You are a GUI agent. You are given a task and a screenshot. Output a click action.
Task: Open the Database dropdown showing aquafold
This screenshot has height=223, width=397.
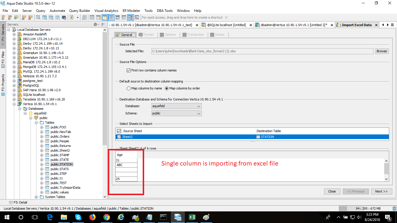coord(177,106)
